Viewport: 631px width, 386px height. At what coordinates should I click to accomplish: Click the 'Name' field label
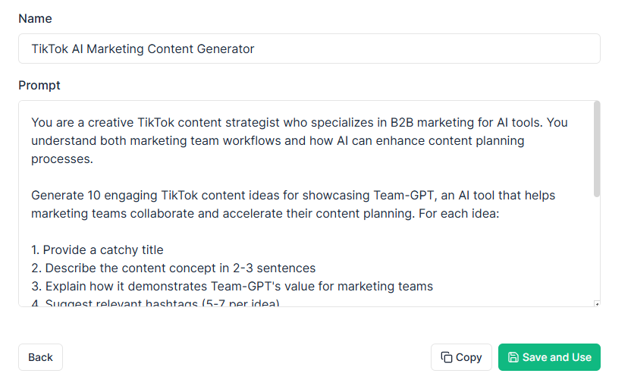pos(35,18)
